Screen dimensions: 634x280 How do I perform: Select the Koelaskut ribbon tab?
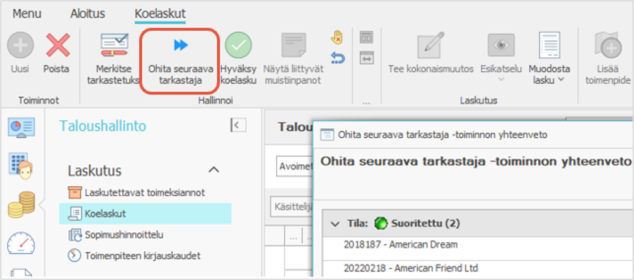(x=160, y=14)
